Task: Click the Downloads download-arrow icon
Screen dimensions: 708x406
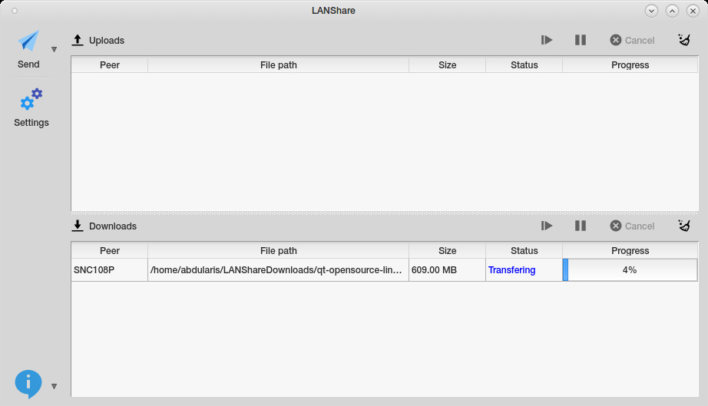Action: click(x=78, y=226)
